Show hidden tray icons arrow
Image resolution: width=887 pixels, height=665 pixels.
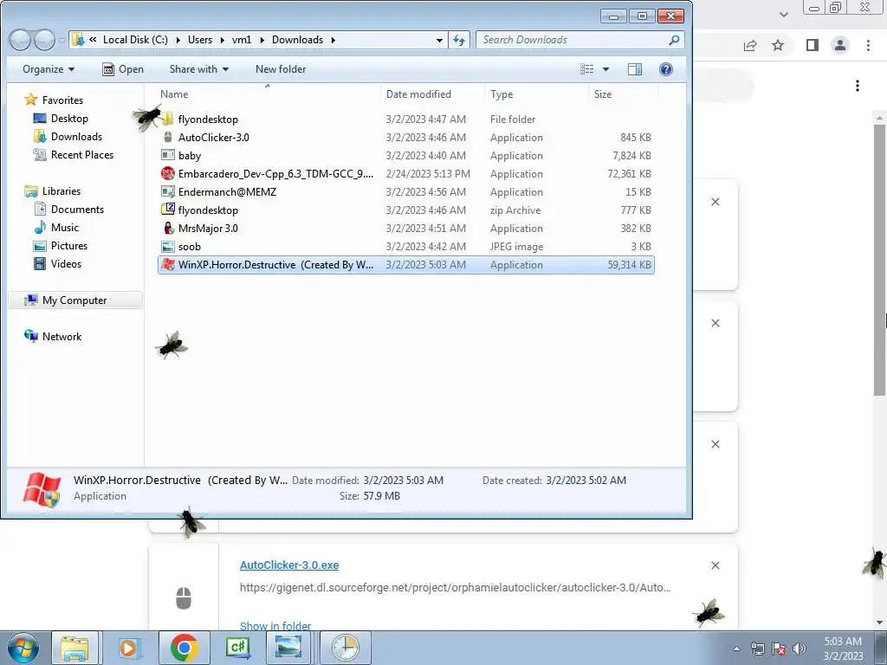[x=736, y=649]
